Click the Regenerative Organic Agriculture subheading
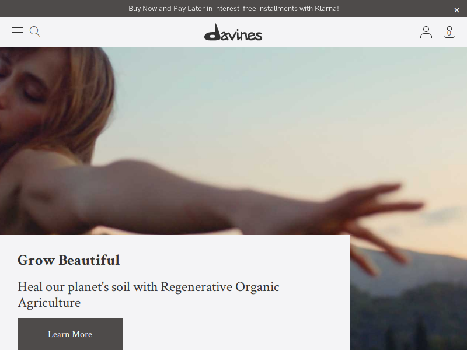 [x=148, y=295]
